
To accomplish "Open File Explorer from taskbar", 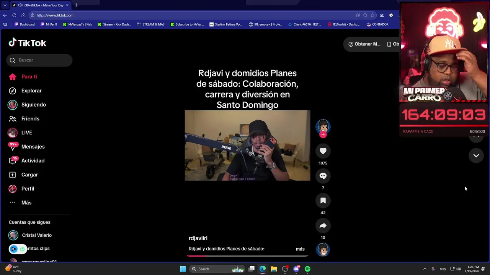I will [x=274, y=269].
